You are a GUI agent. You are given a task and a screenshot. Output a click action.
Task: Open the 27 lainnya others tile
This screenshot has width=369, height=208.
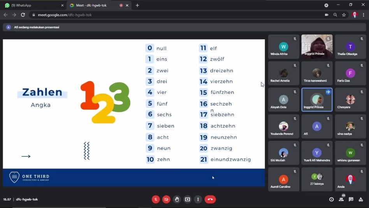[317, 179]
